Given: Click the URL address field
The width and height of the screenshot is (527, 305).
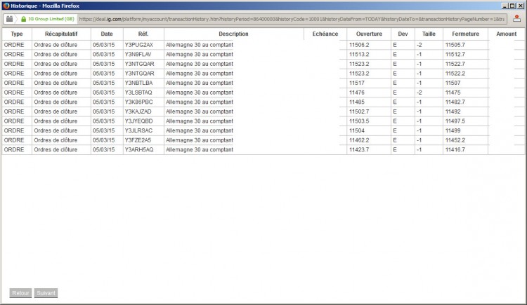Looking at the screenshot, I should 292,19.
